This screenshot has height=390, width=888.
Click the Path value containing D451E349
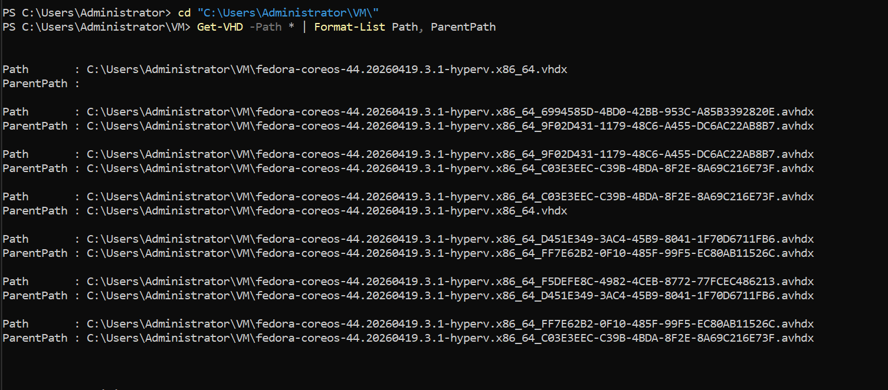pos(450,239)
